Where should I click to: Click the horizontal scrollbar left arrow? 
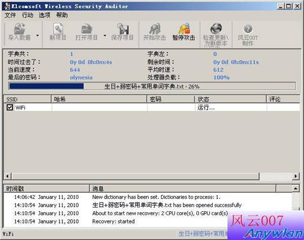[x=7, y=176]
